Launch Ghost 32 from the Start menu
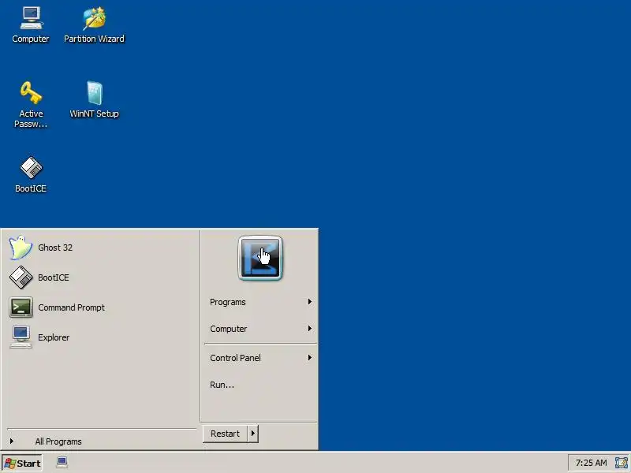 click(x=100, y=248)
